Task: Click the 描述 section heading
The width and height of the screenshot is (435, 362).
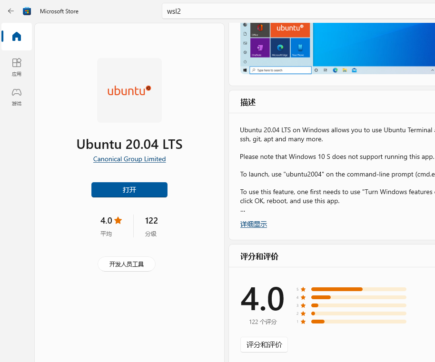Action: pos(247,102)
